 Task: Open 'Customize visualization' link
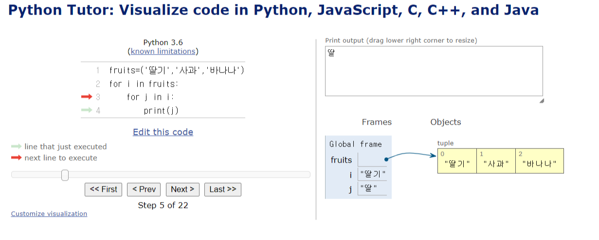tap(49, 214)
